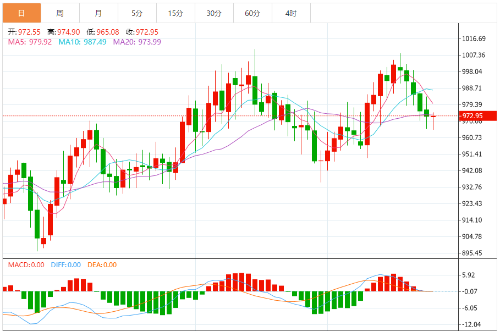Screen dimensions: 500x331
Task: Click the high price 974.90 value
Action: coord(69,32)
